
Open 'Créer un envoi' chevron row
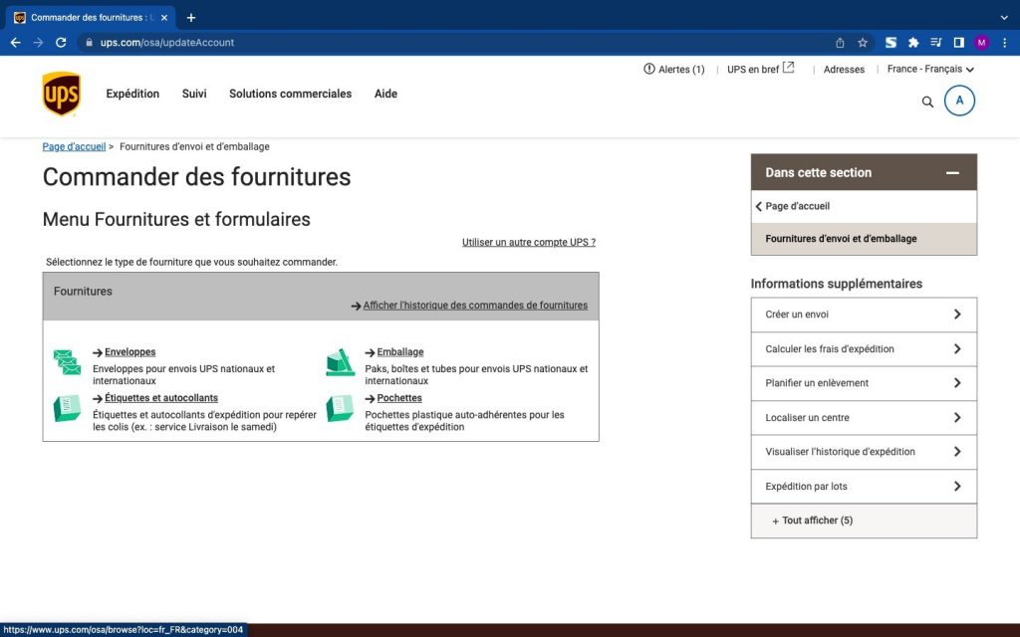864,315
